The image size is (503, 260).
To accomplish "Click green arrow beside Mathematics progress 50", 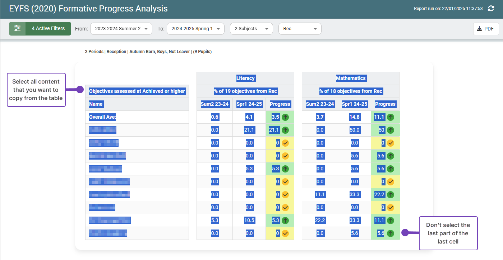I will click(391, 130).
